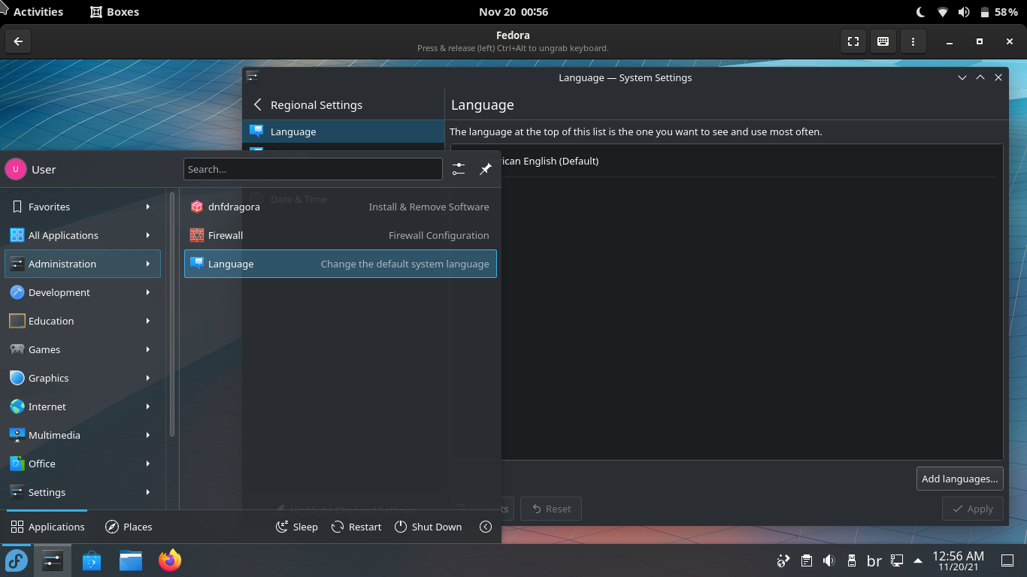Open the Boxes keyboard shortcuts button
Screen dimensions: 1027x577
point(883,41)
